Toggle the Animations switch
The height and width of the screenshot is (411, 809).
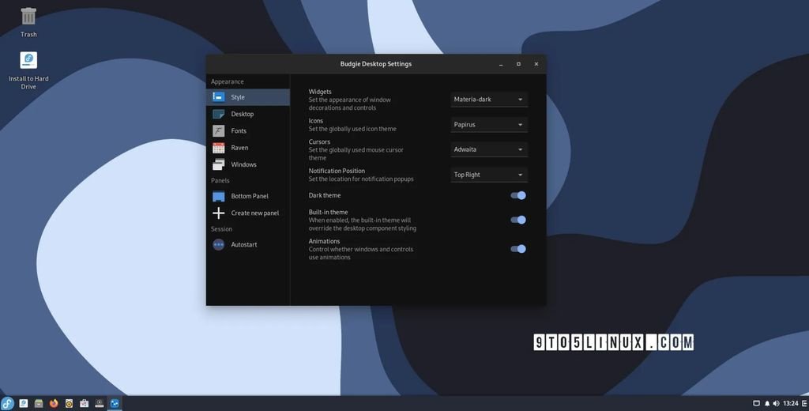tap(518, 249)
